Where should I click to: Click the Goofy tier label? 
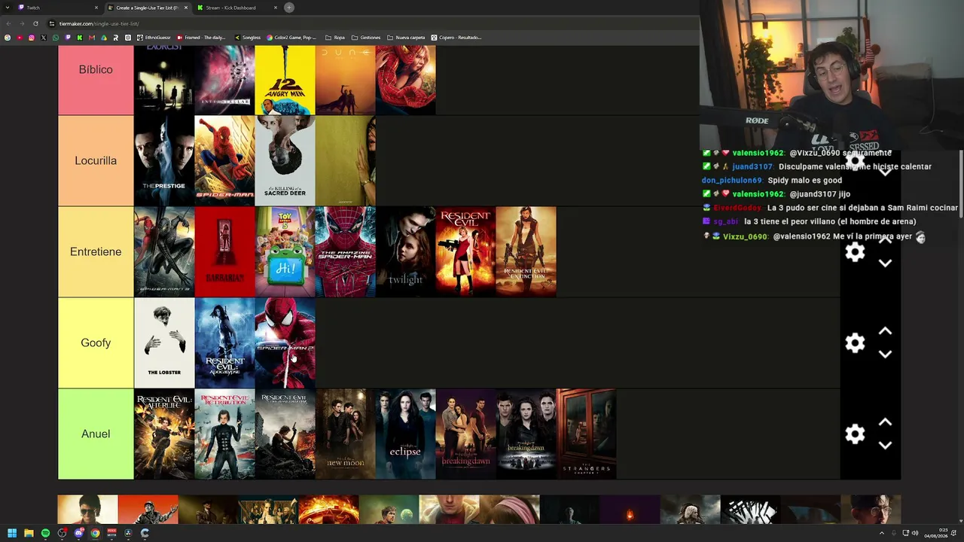96,343
